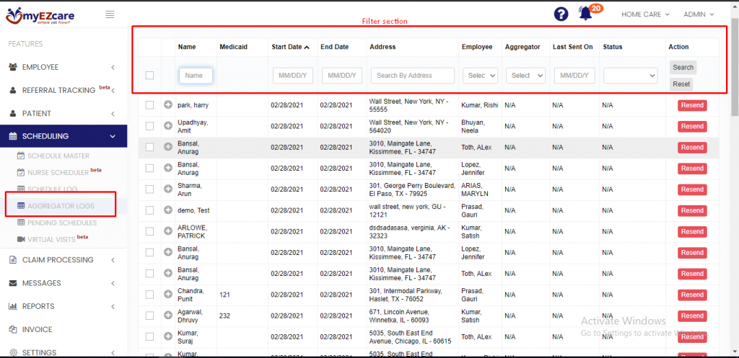Collapse the SCHEDULING section chevron
The width and height of the screenshot is (739, 358).
click(113, 136)
